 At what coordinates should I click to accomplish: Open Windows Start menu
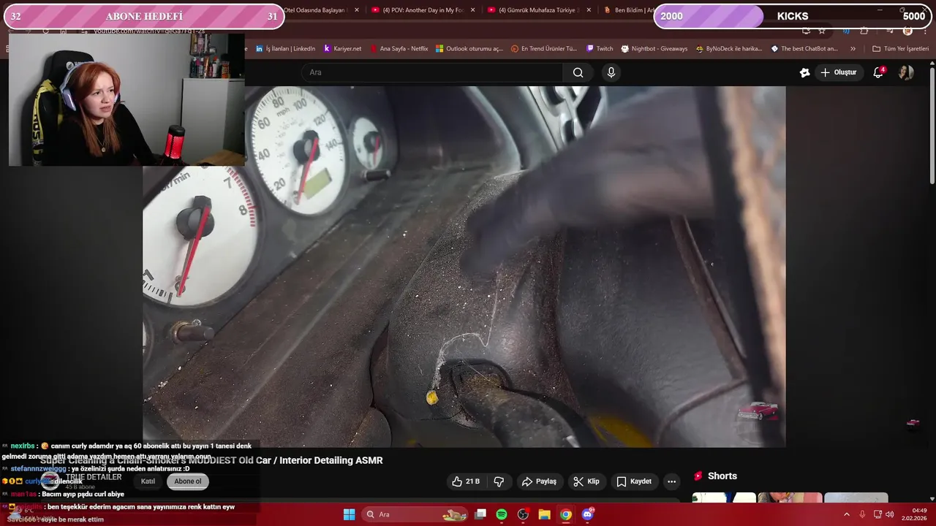click(349, 514)
